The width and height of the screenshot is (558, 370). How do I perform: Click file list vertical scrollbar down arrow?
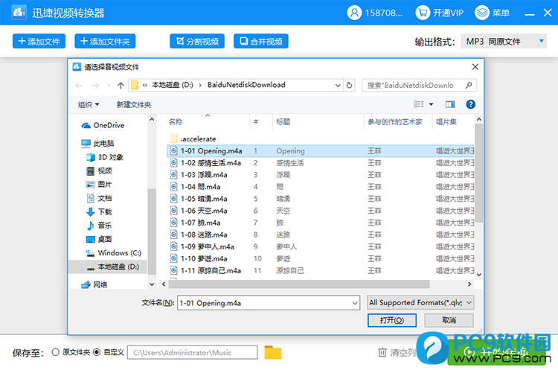tap(478, 275)
